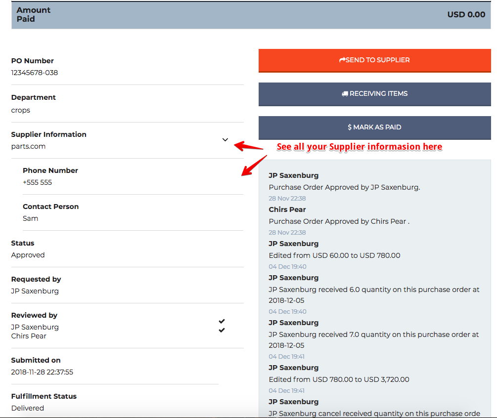Collapse the Supplier Information chevron
Image resolution: width=497 pixels, height=418 pixels.
pos(225,140)
